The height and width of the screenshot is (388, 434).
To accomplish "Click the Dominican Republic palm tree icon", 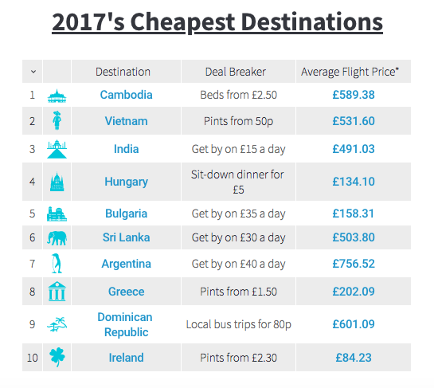I will (57, 324).
